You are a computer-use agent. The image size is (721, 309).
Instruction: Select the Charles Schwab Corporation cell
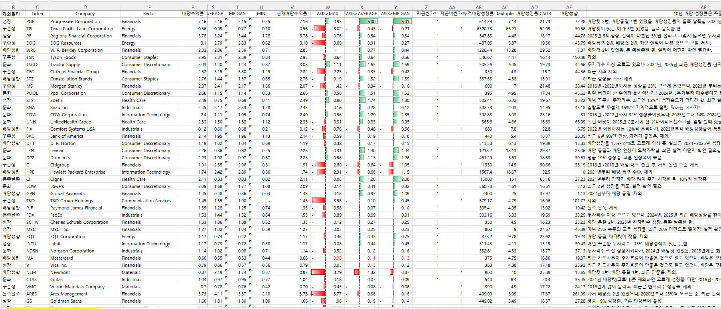click(x=85, y=222)
